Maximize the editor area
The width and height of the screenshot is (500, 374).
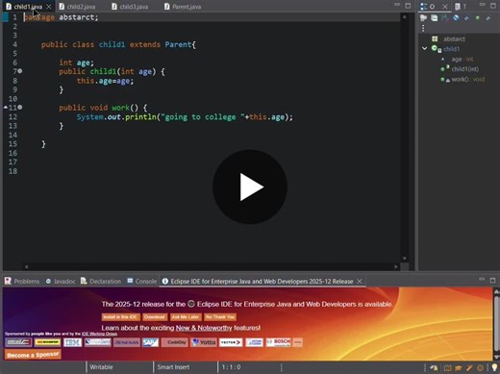(x=408, y=6)
